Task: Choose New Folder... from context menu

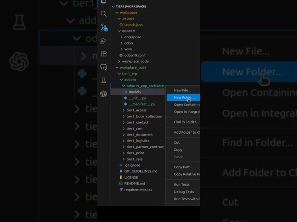Action: (183, 98)
